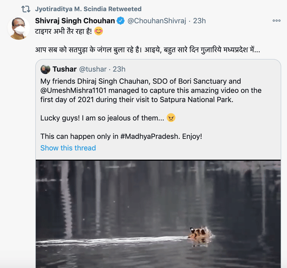Click the blue verified badge

(120, 21)
